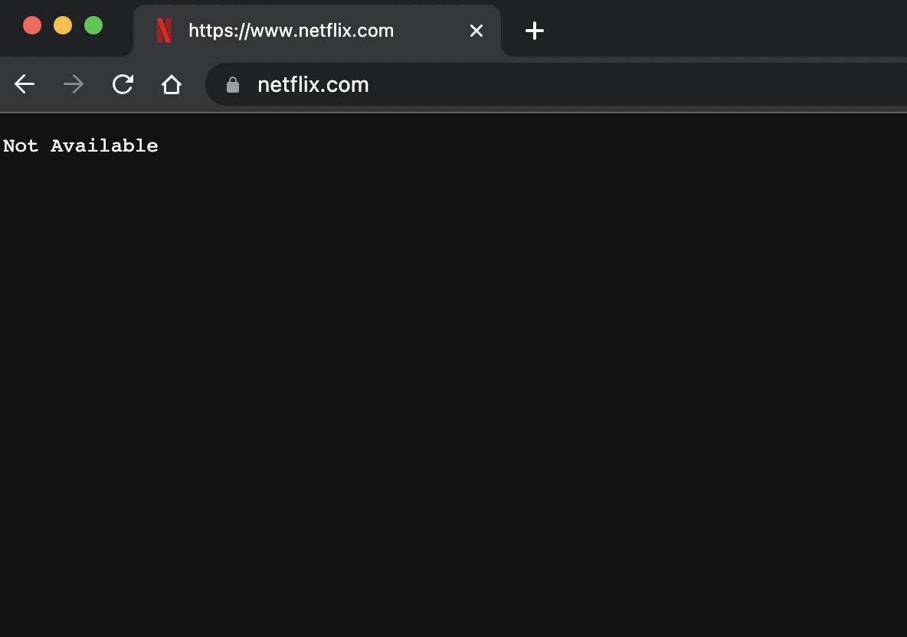Screen dimensions: 907x637
Task: Maximize the window with green button
Action: [x=93, y=25]
